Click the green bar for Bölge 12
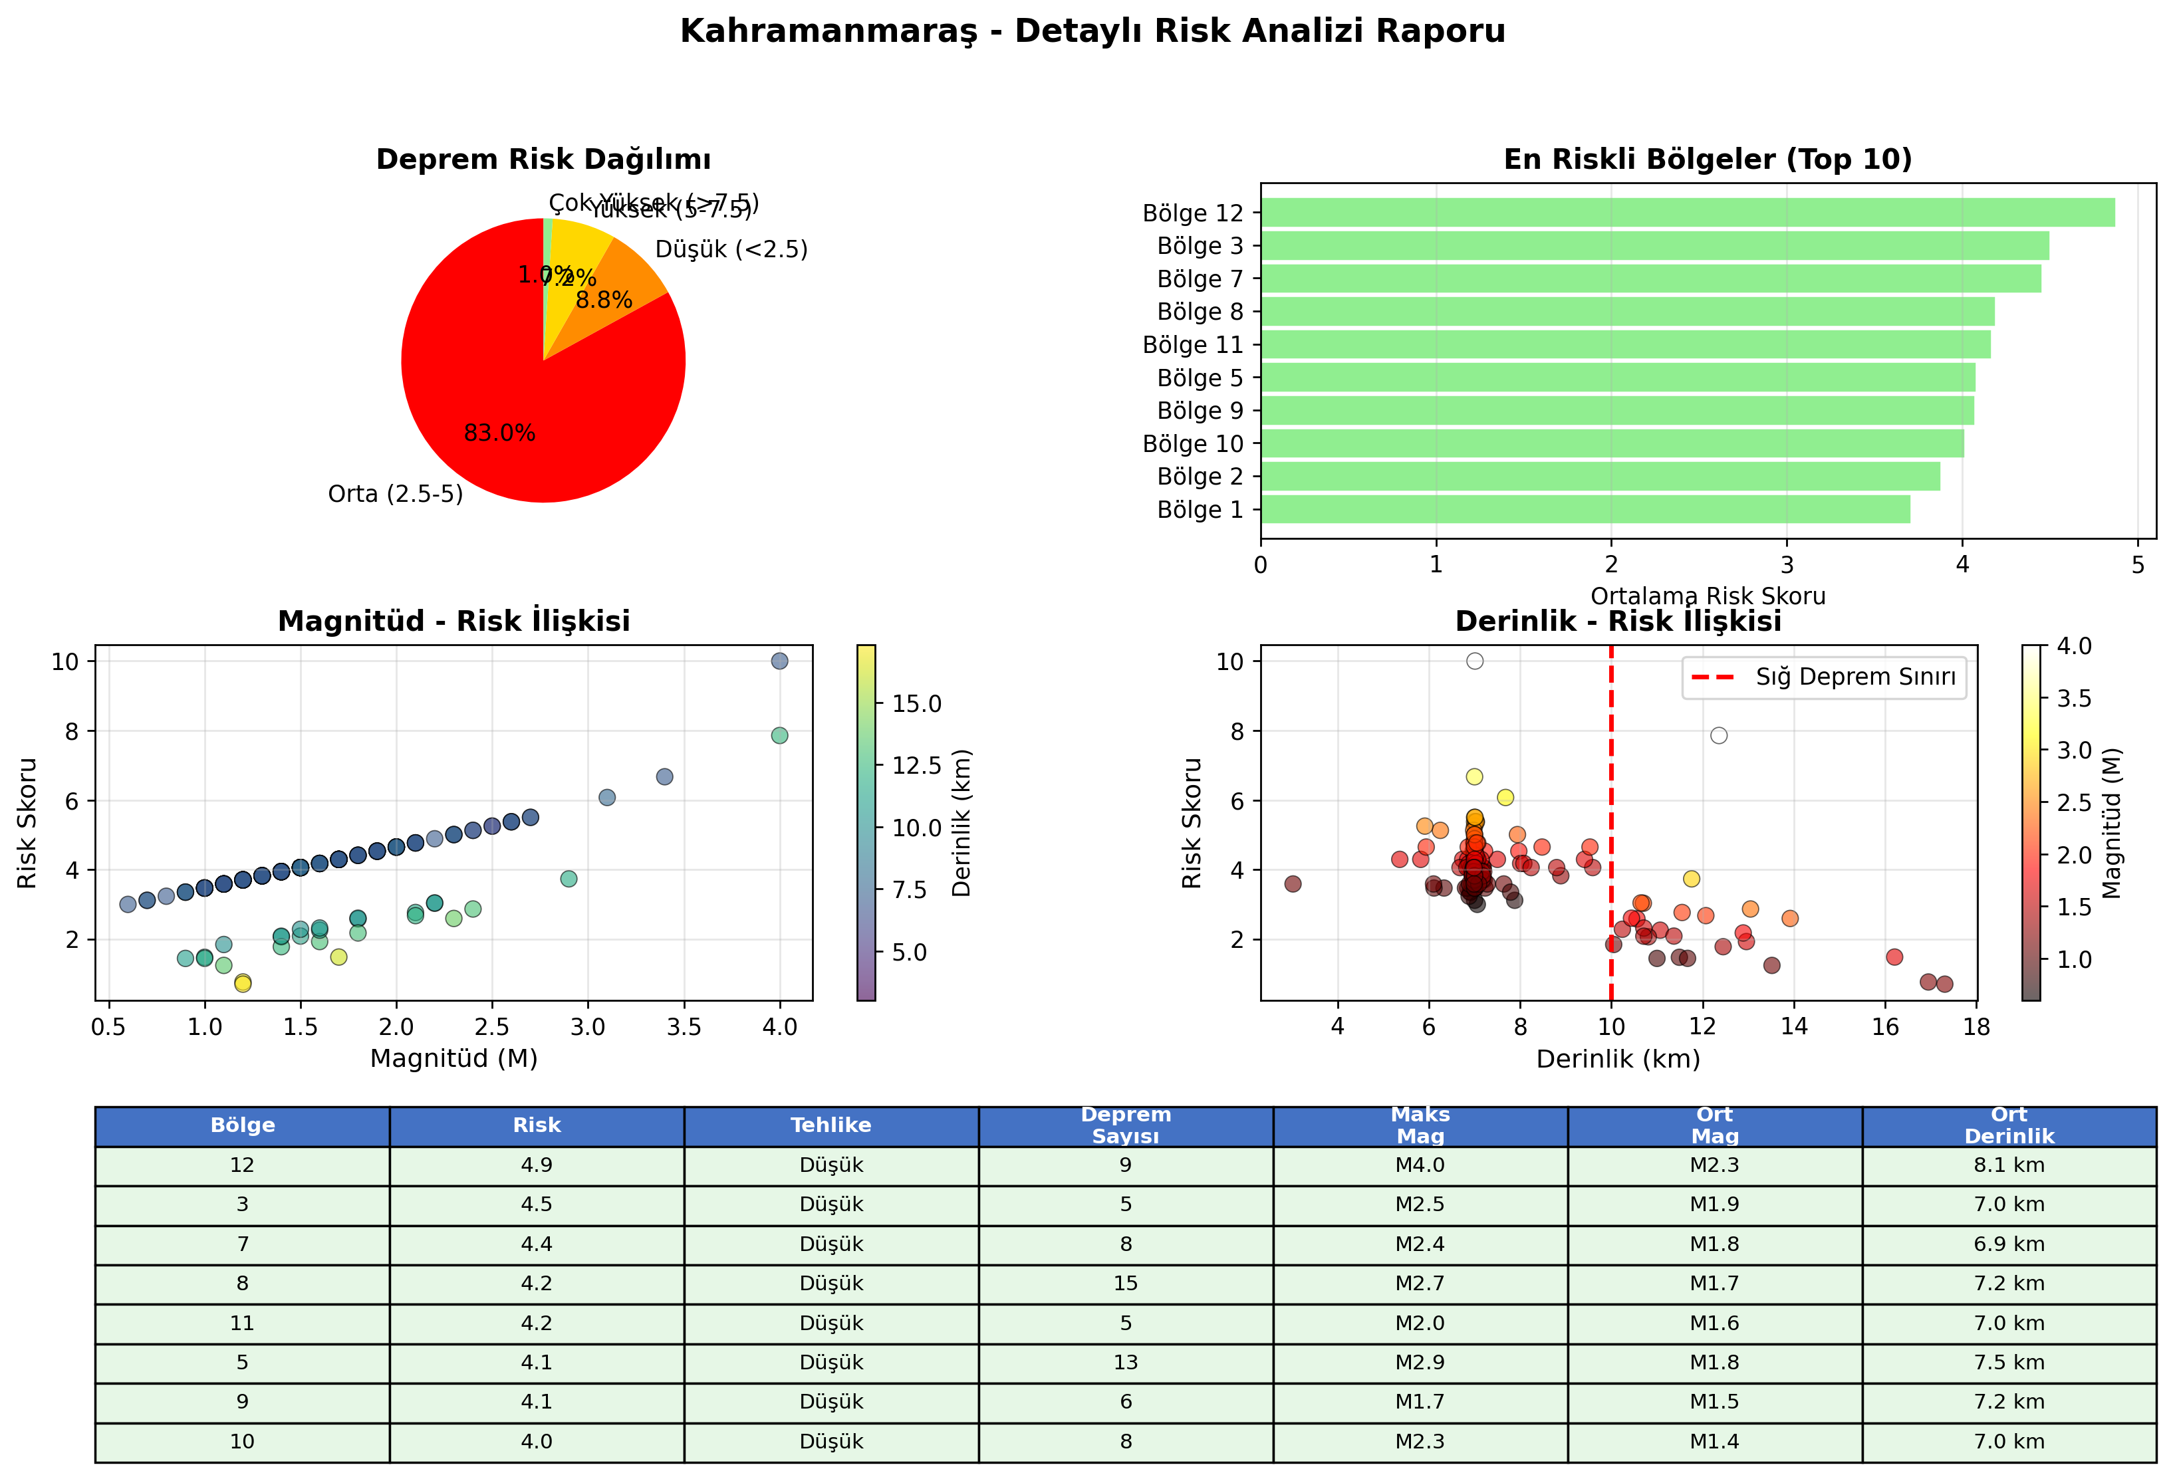The image size is (2173, 1479). pos(1688,212)
